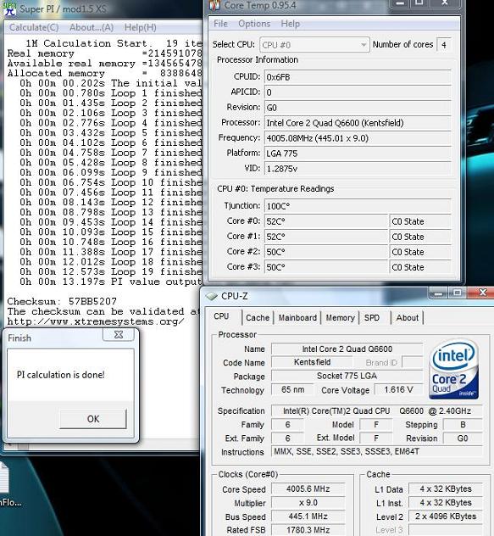Click the Frequency value 4005.08MHz
The width and height of the screenshot is (494, 536).
[x=358, y=138]
